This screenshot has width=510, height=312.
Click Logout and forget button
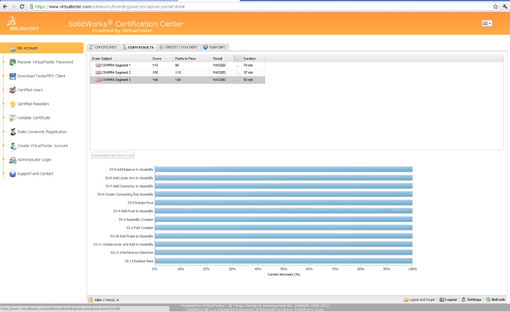[419, 300]
